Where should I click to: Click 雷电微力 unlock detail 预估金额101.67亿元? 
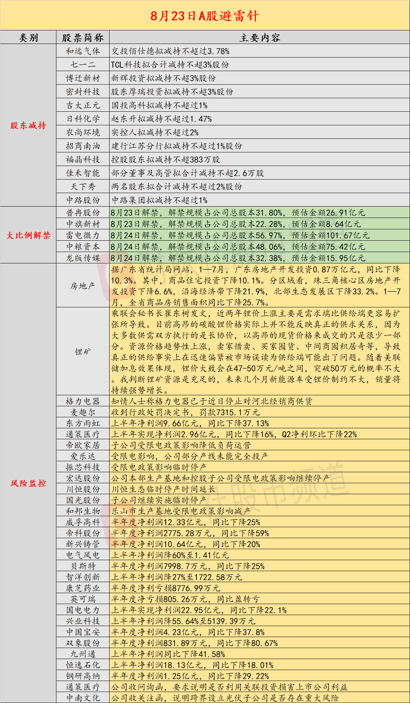[330, 236]
